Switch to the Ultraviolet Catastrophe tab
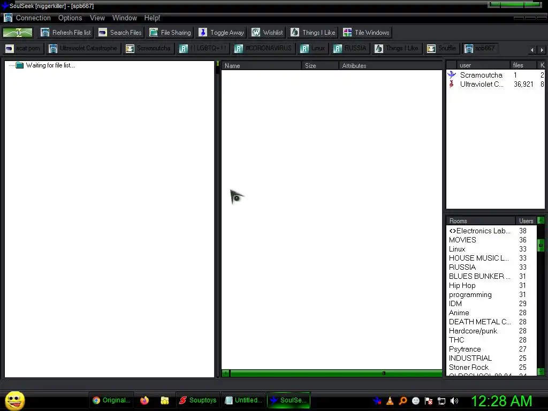The image size is (548, 411). (x=83, y=48)
